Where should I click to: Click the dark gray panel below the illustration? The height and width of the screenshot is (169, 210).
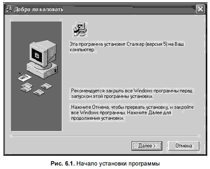36,114
